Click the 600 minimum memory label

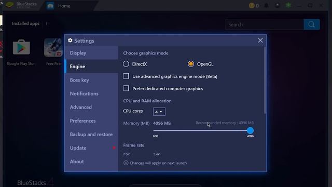coord(156,136)
